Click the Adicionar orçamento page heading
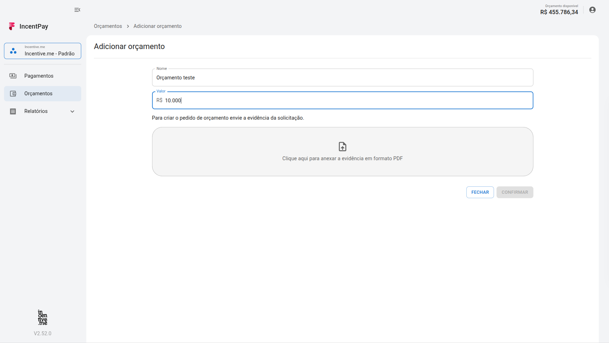This screenshot has width=609, height=343. pyautogui.click(x=129, y=47)
